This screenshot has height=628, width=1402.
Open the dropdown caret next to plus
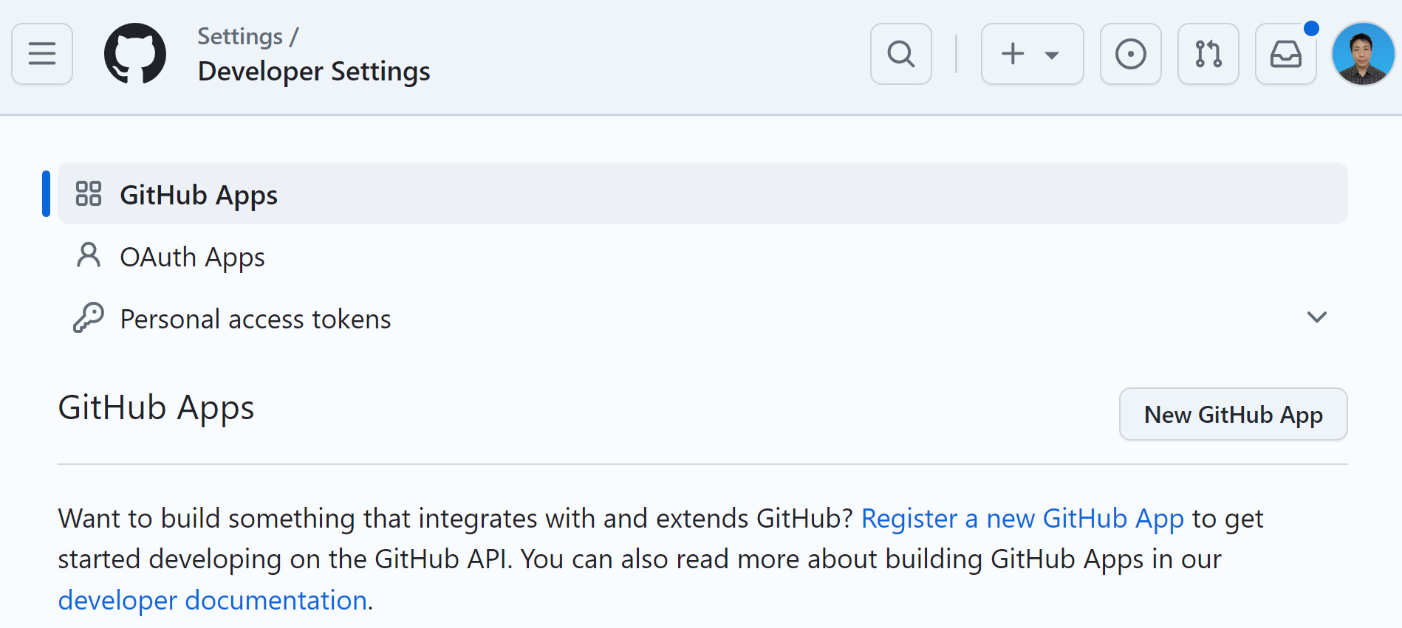tap(1052, 55)
